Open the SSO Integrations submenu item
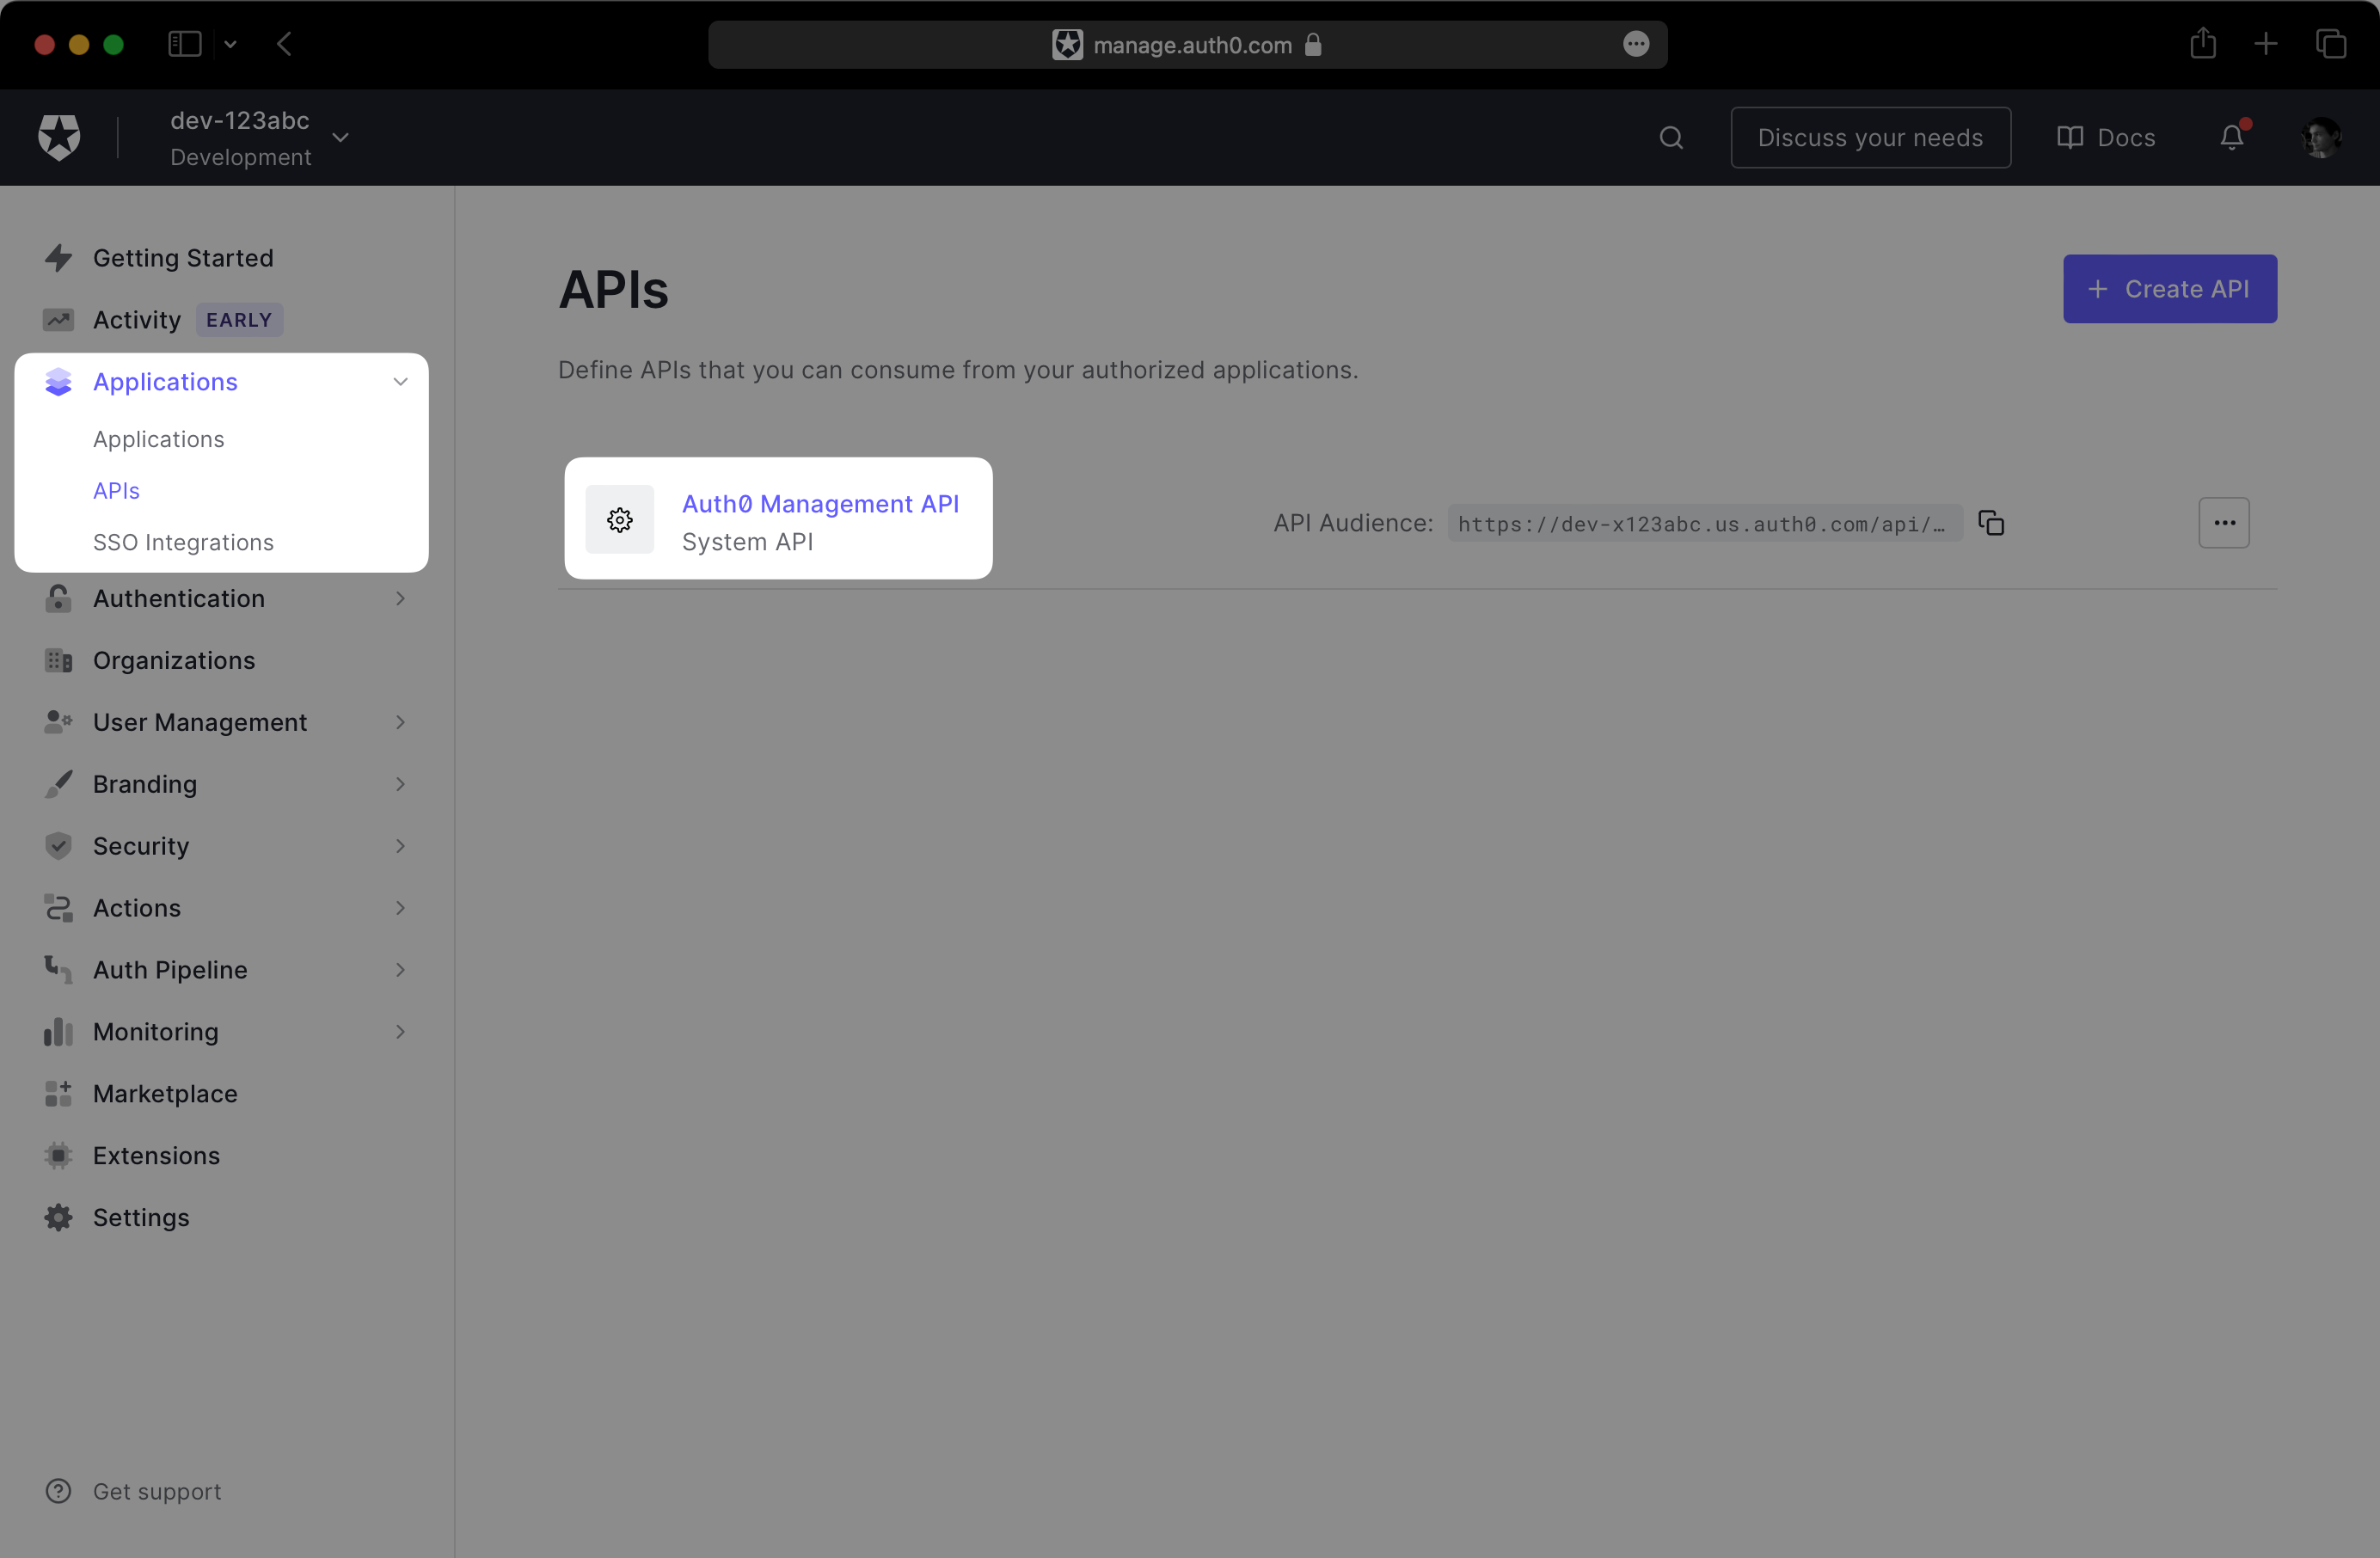Viewport: 2380px width, 1558px height. 183,542
